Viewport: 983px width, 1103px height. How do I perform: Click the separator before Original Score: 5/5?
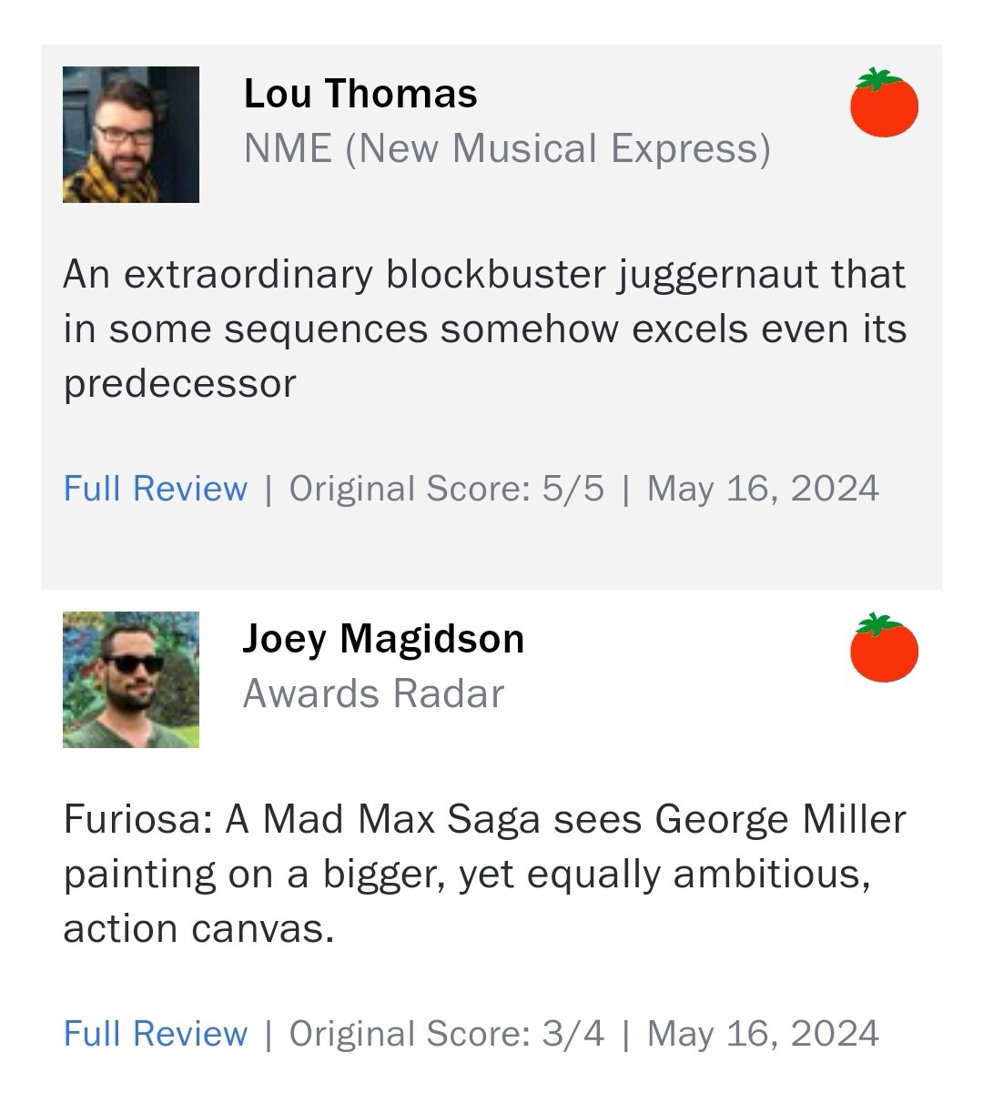(268, 490)
